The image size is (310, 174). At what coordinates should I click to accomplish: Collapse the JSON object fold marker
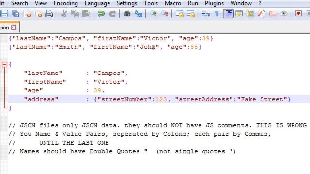point(4,64)
